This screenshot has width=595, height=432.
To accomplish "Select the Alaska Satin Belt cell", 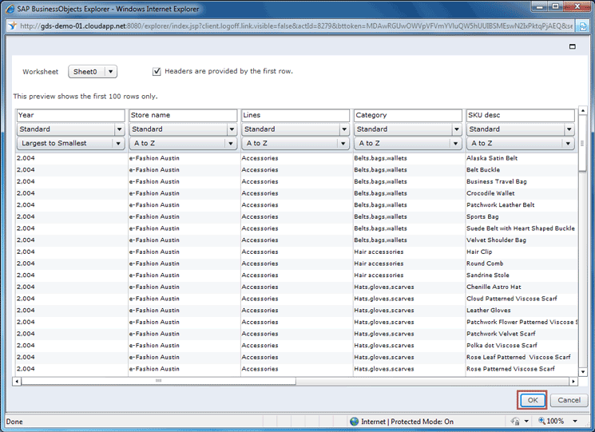I will [492, 158].
